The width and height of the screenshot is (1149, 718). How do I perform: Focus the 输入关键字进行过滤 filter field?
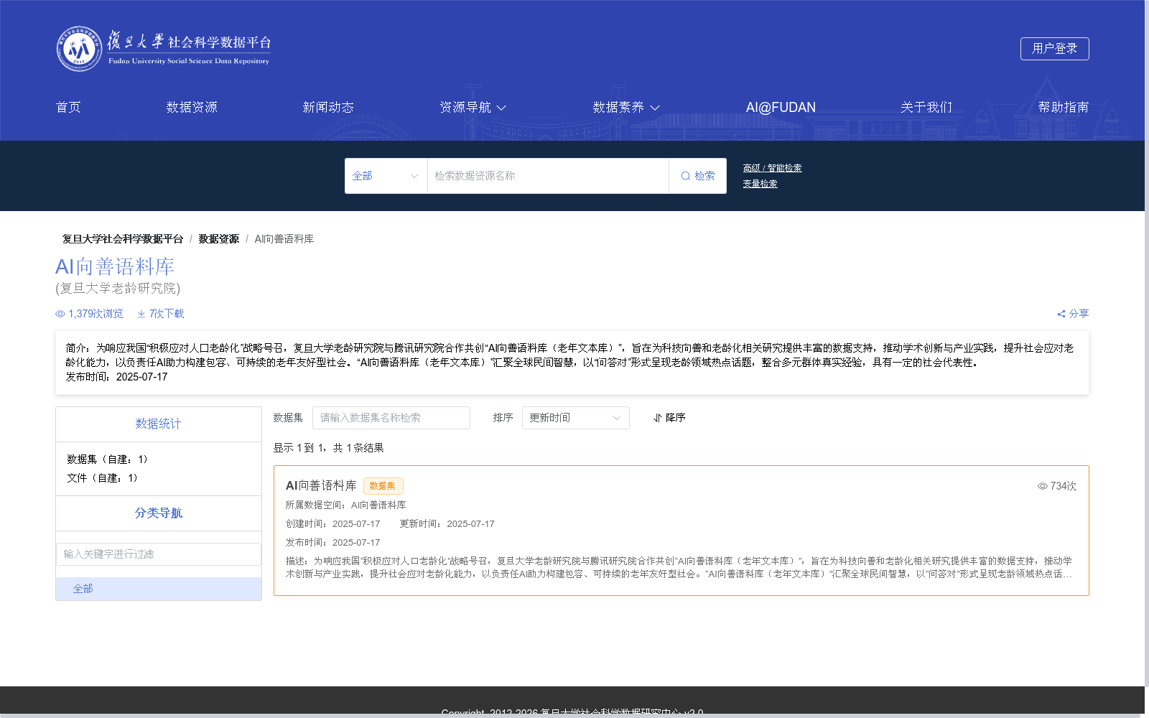pyautogui.click(x=159, y=554)
